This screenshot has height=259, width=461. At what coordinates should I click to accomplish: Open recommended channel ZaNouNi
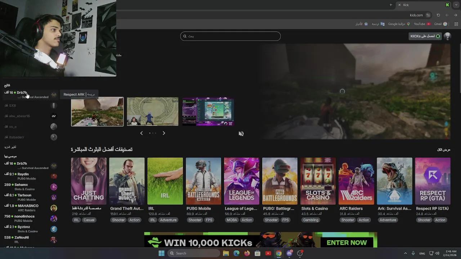(30, 240)
